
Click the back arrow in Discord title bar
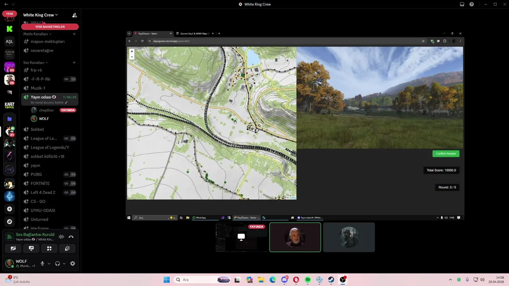coord(6,4)
